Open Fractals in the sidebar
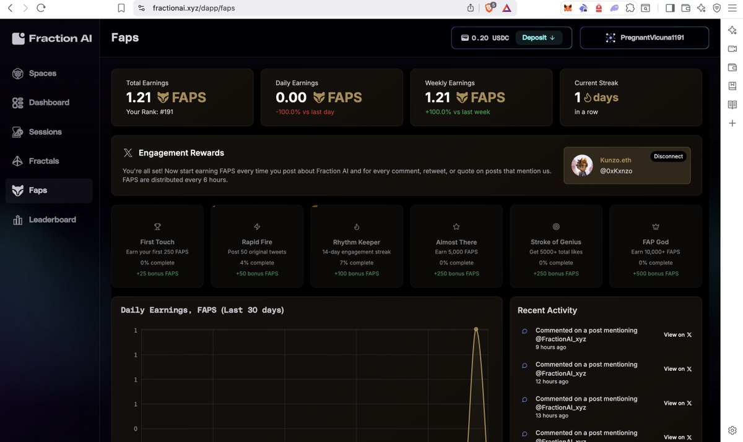 click(50, 161)
